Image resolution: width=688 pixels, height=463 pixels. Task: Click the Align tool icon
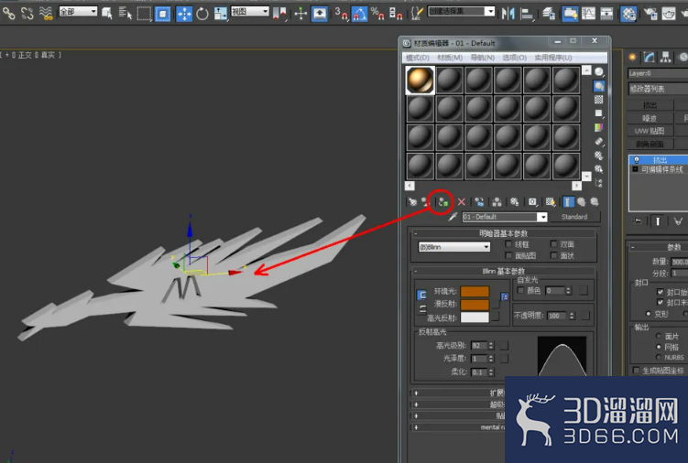[526, 14]
